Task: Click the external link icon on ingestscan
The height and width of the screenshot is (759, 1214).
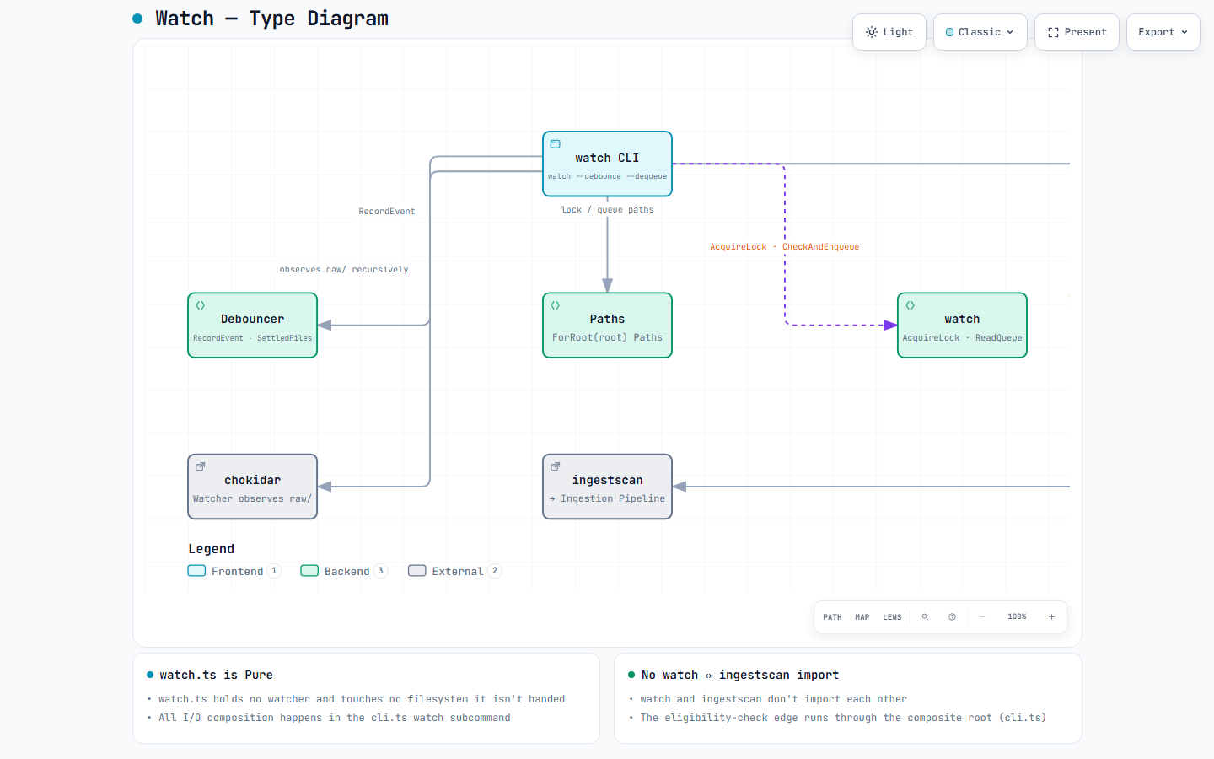Action: [556, 466]
